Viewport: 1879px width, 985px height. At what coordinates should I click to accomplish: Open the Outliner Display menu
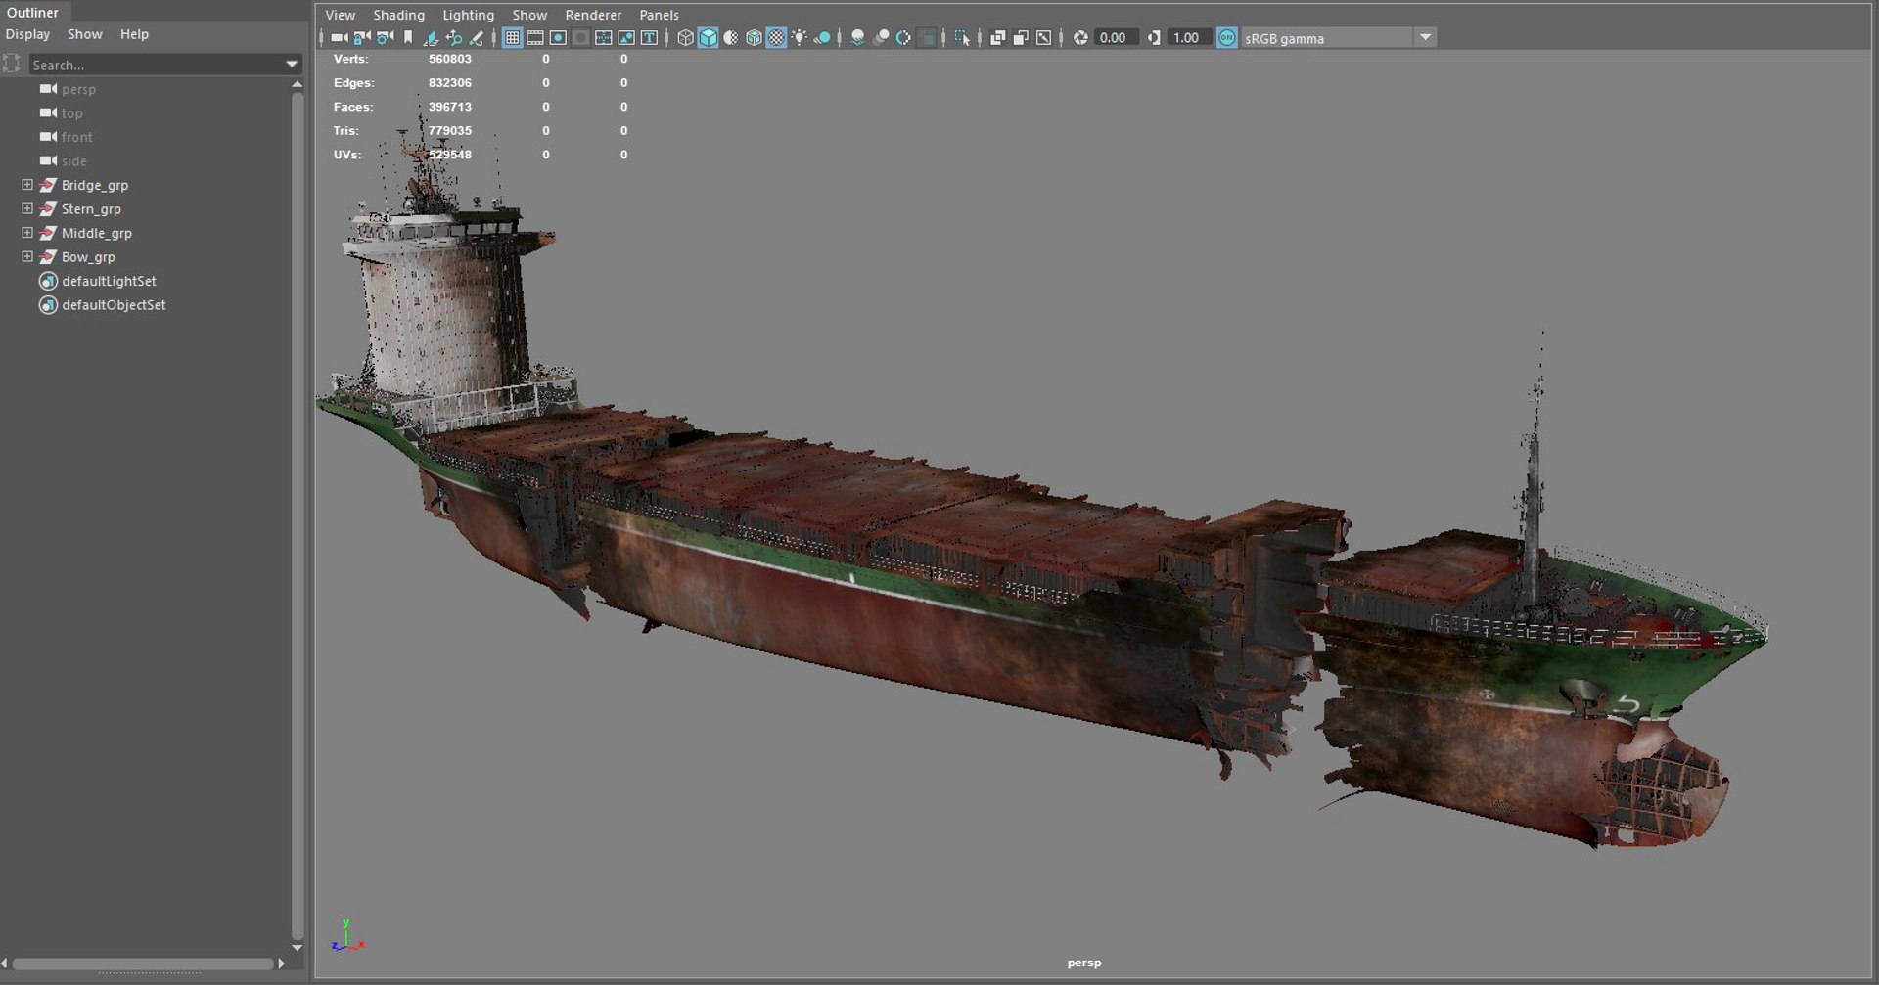[x=27, y=34]
